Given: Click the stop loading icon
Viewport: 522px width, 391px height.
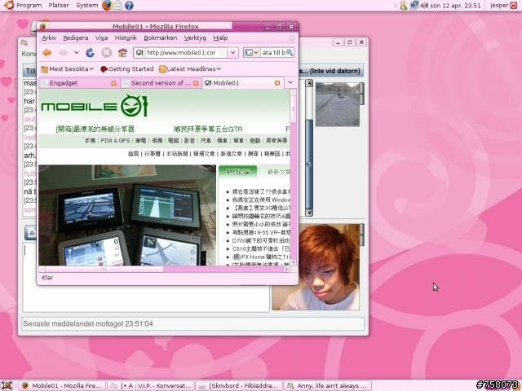Looking at the screenshot, I should 106,52.
